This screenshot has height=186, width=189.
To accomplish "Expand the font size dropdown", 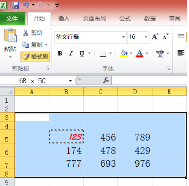I will 146,37.
